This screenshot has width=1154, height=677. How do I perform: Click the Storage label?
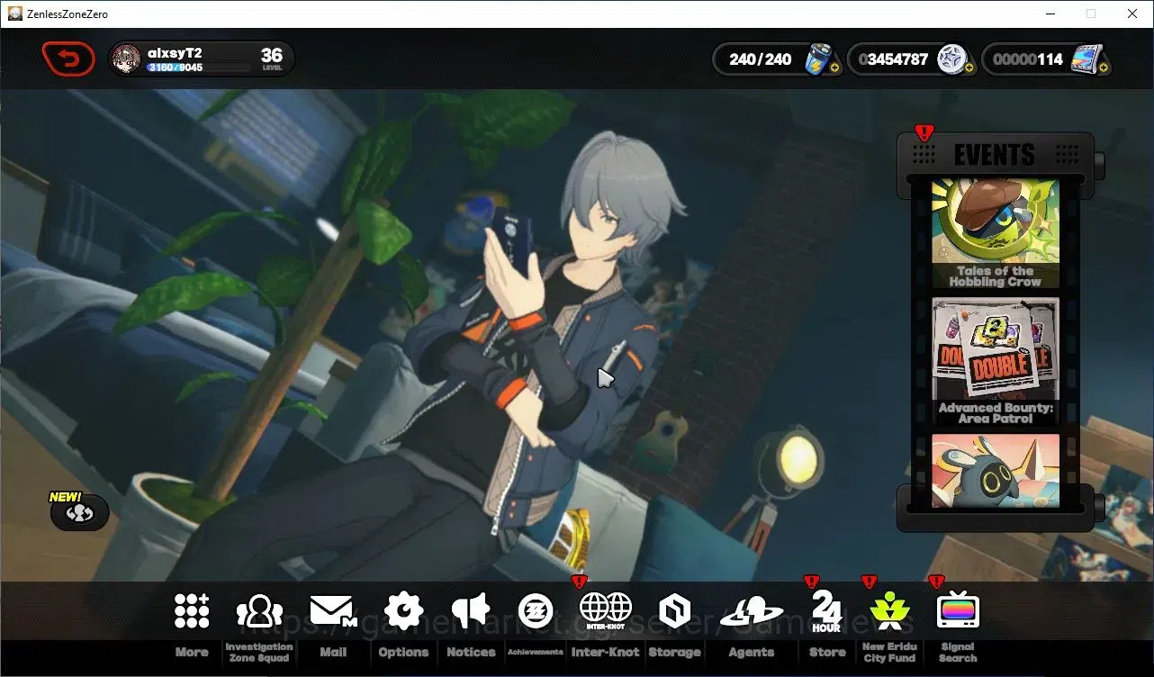[674, 652]
